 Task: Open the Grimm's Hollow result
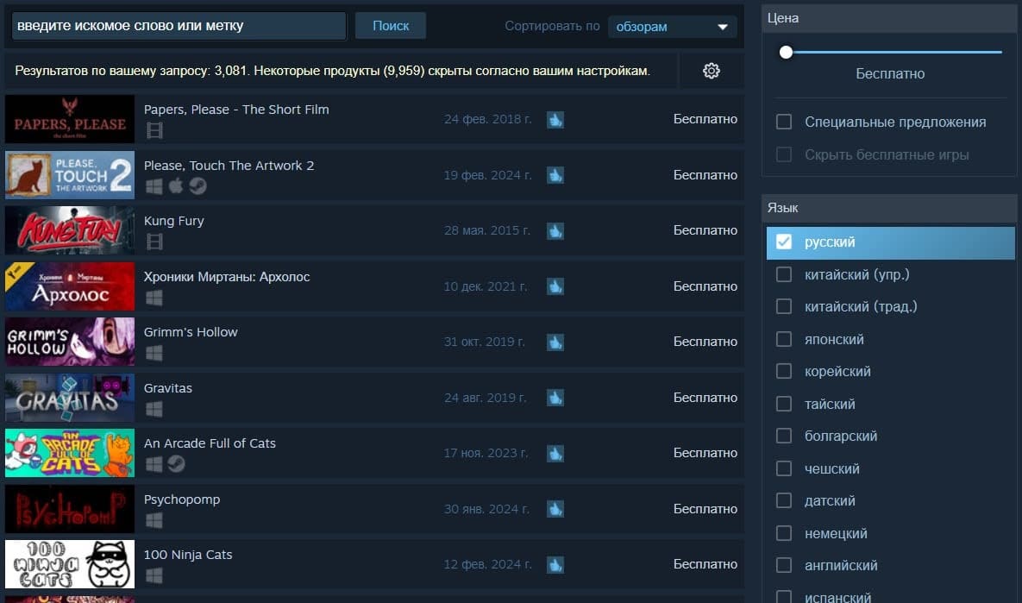coord(374,342)
